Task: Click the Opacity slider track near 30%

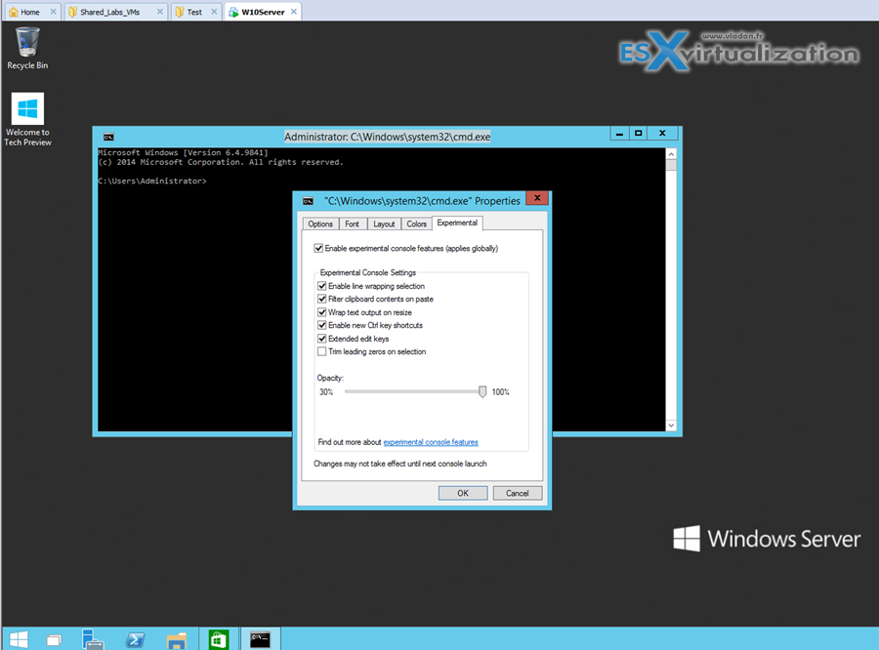Action: click(349, 391)
